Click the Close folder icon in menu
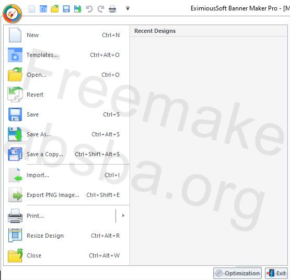This screenshot has height=280, width=290. point(15,255)
